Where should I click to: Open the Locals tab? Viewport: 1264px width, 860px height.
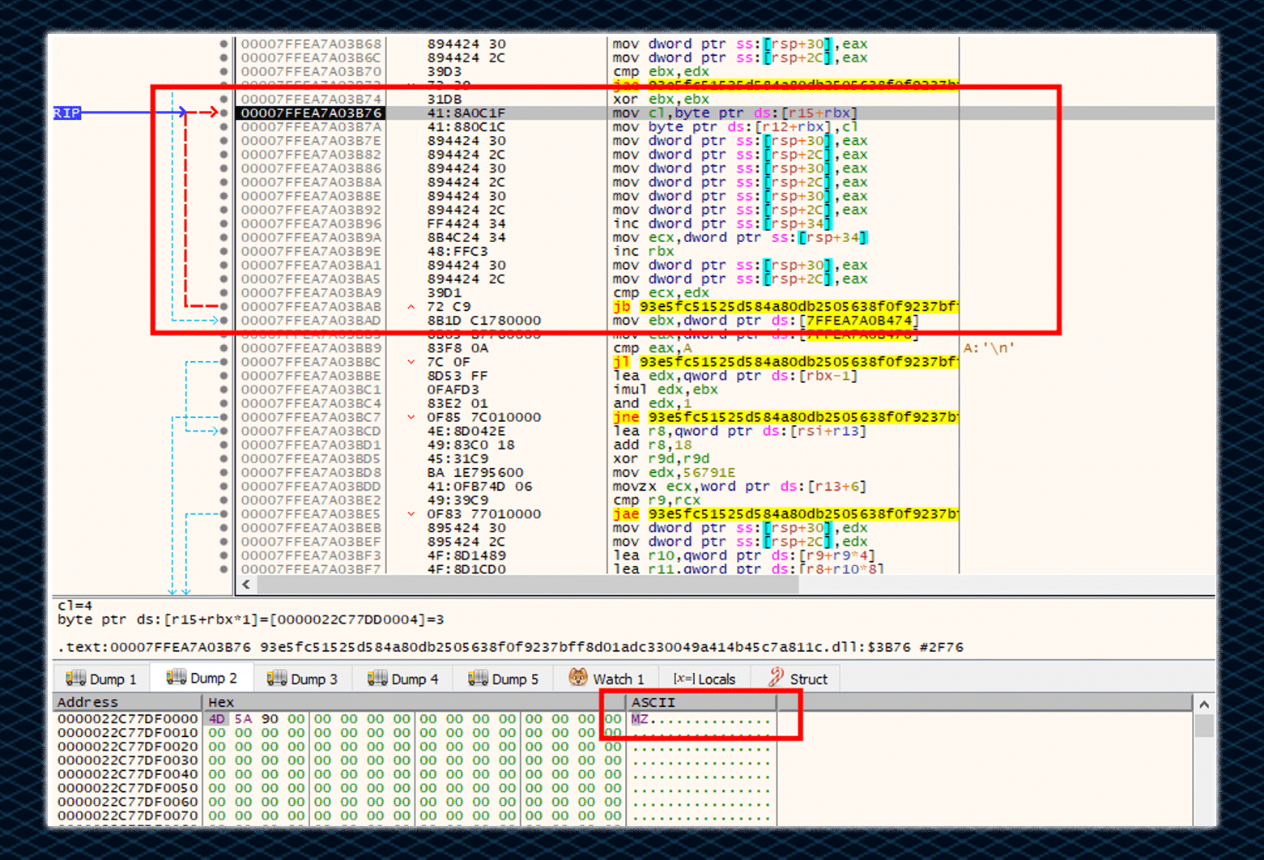tap(704, 679)
